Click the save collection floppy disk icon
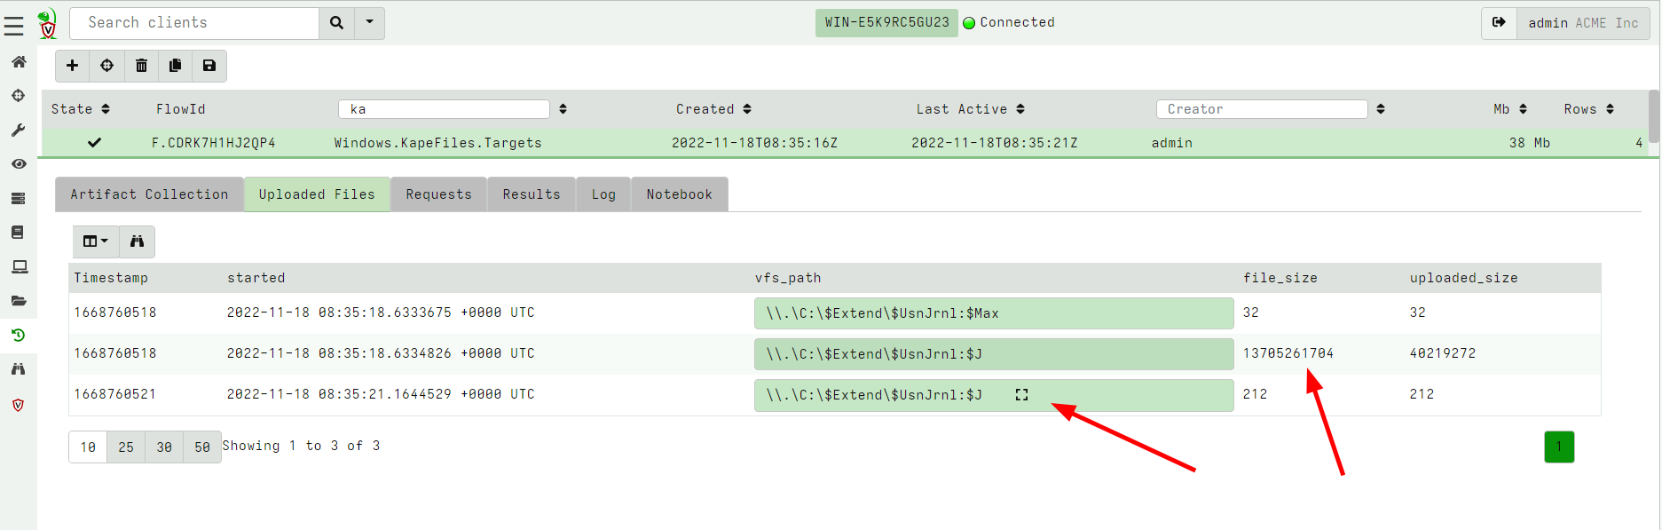Screen dimensions: 1662x530 point(209,66)
